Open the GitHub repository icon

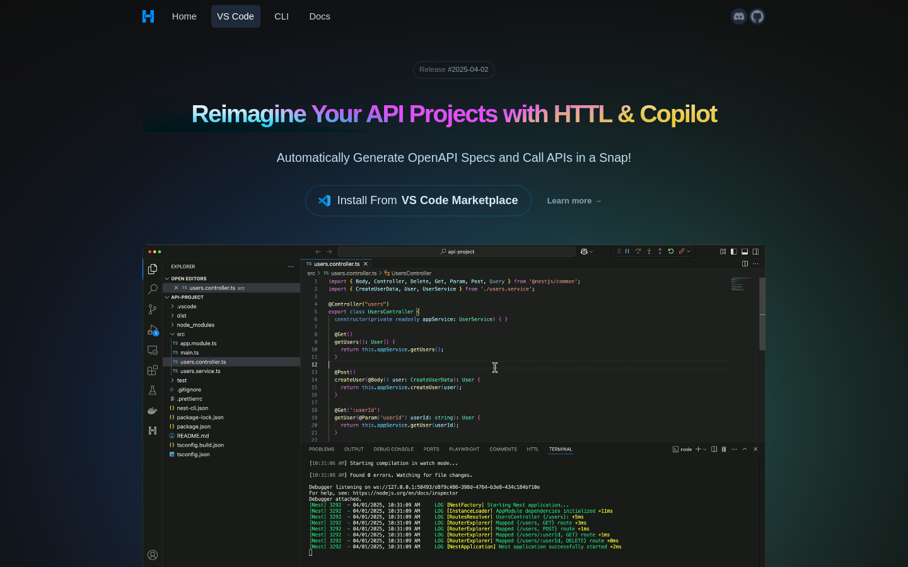(x=757, y=16)
